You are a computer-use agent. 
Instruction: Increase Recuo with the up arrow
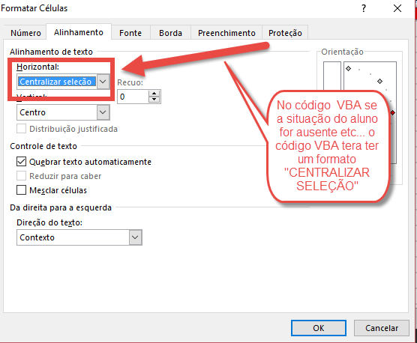click(x=154, y=94)
